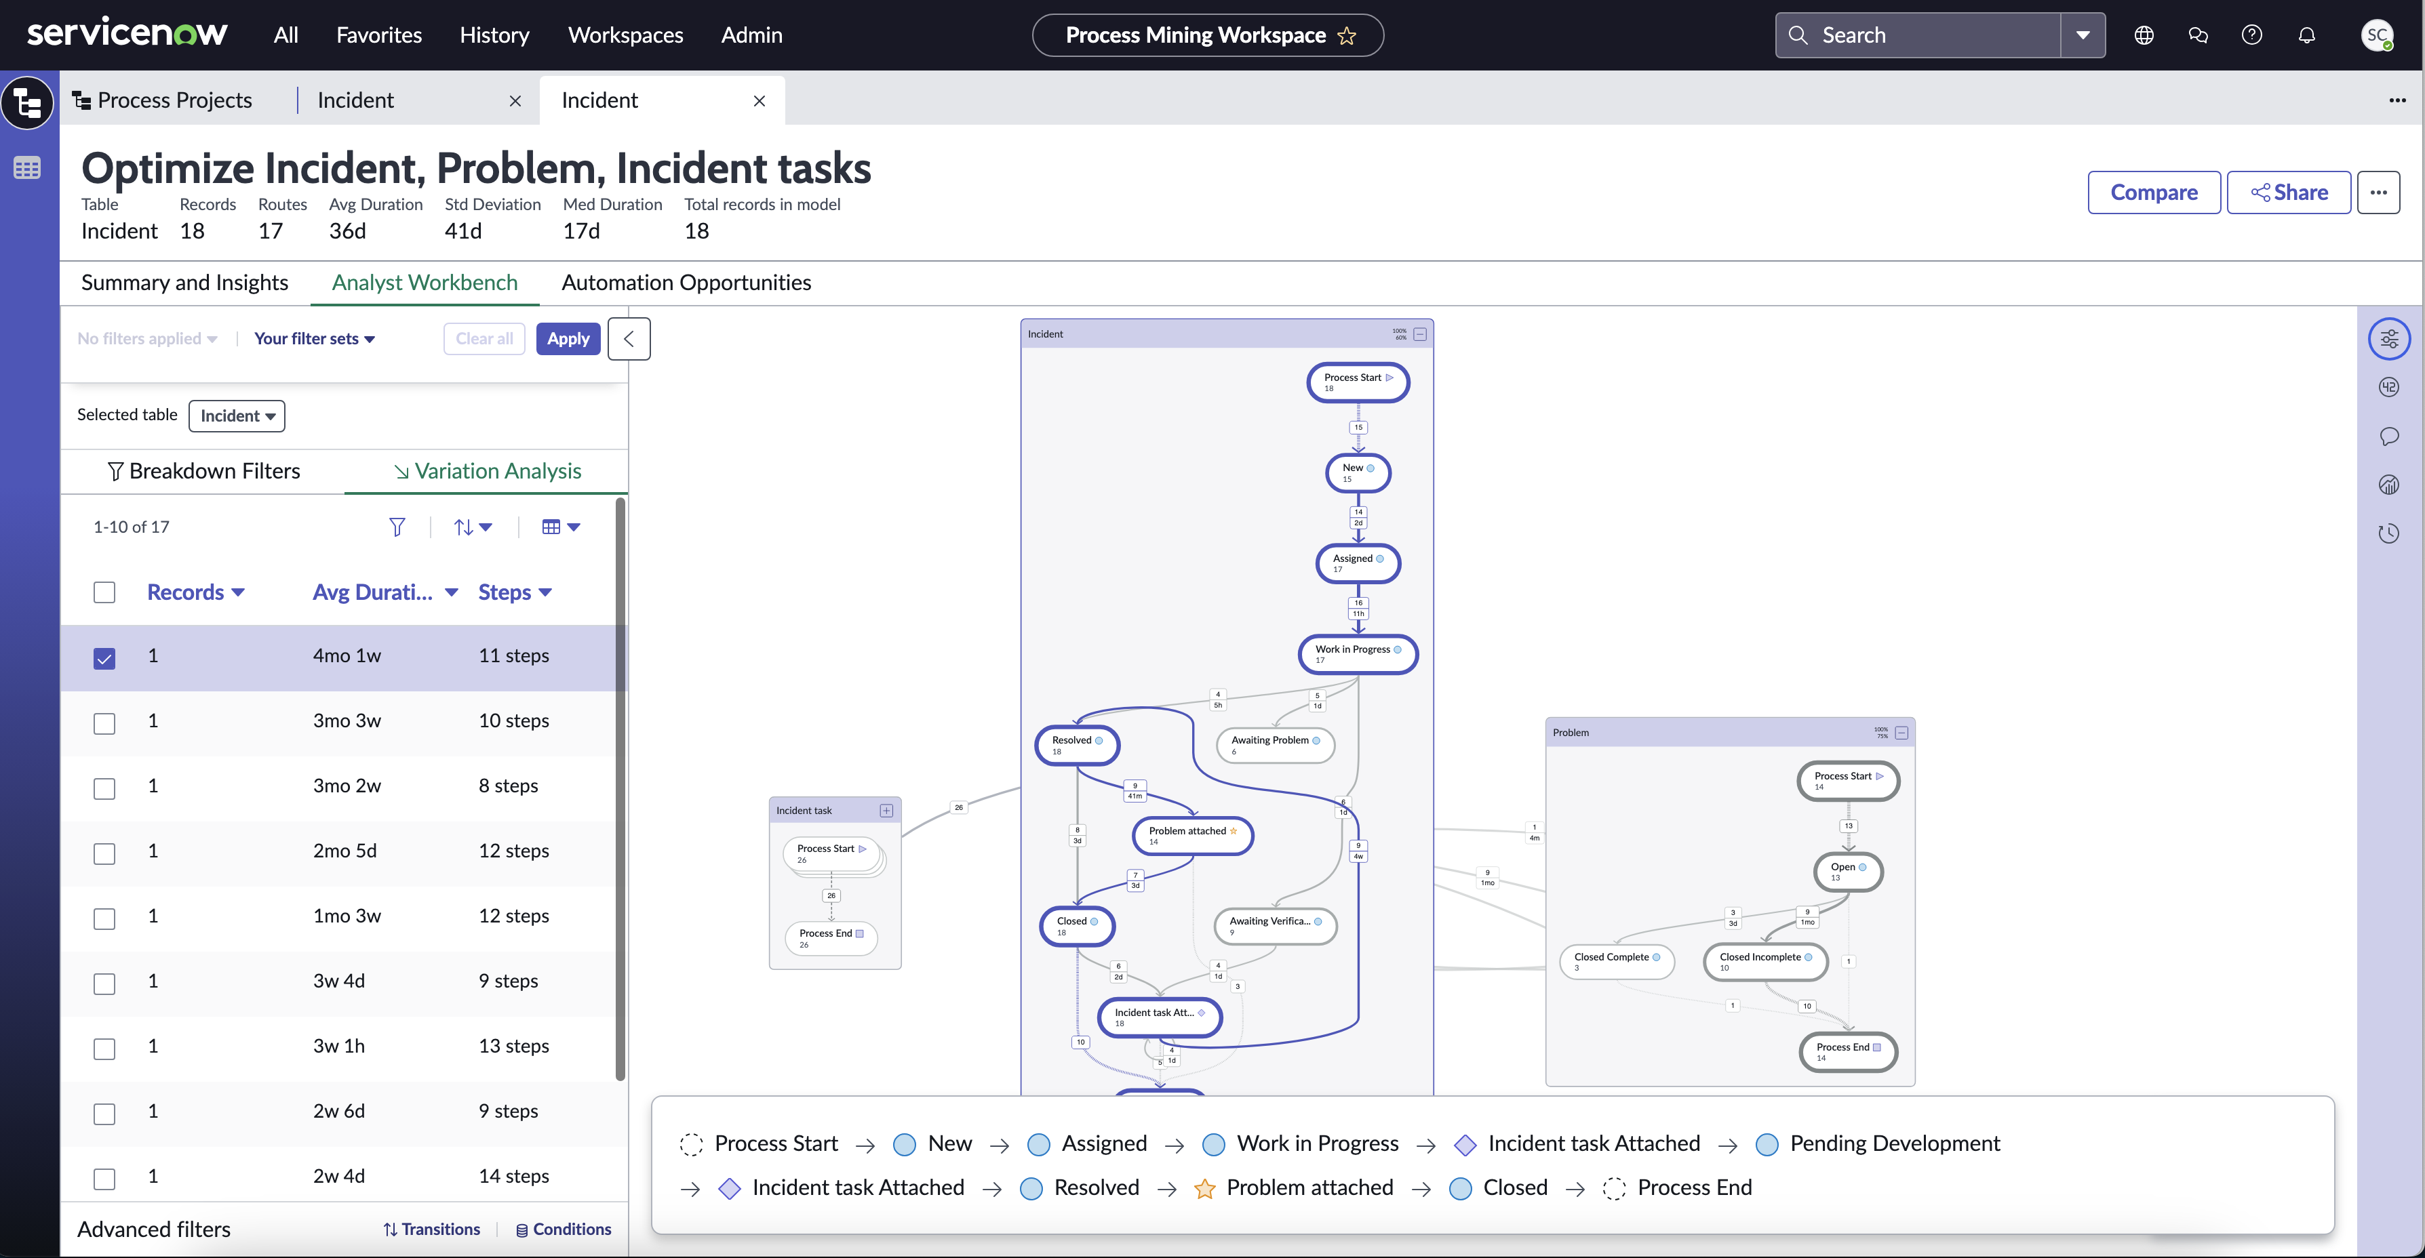This screenshot has width=2425, height=1258.
Task: Check the 1mo 3w variation checkbox
Action: point(104,918)
